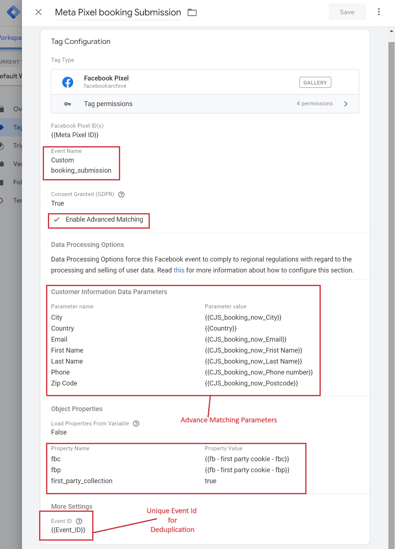Click the {{Country}} parameter value
The height and width of the screenshot is (549, 395).
point(221,328)
